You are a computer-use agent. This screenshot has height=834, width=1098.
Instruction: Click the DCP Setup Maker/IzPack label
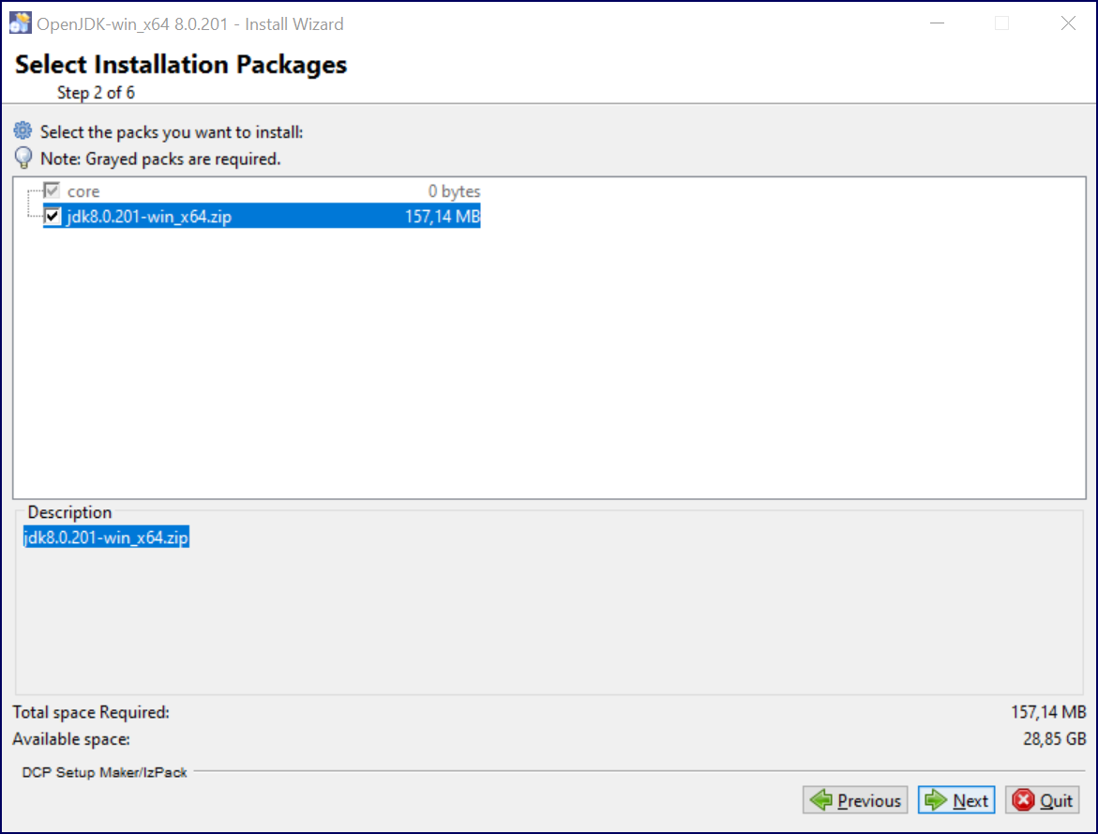pos(104,772)
